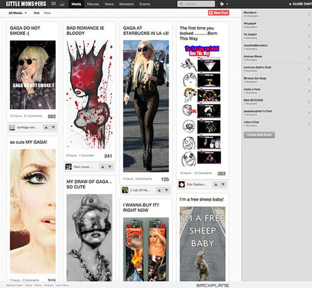Open the Ananas Bleus chat room
This screenshot has height=288, width=312.
tap(277, 58)
